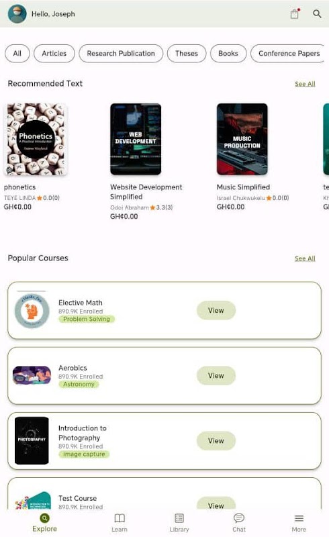Open the Chat bubble icon
Viewport: 329px width, 537px height.
point(239,518)
